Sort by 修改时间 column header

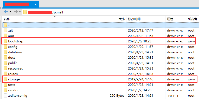(x=146, y=19)
